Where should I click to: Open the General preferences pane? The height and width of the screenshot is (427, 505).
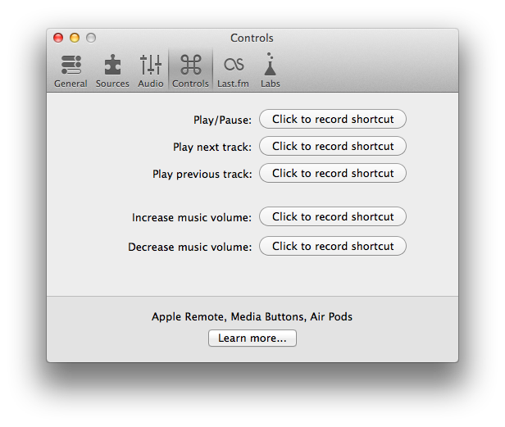pos(71,70)
